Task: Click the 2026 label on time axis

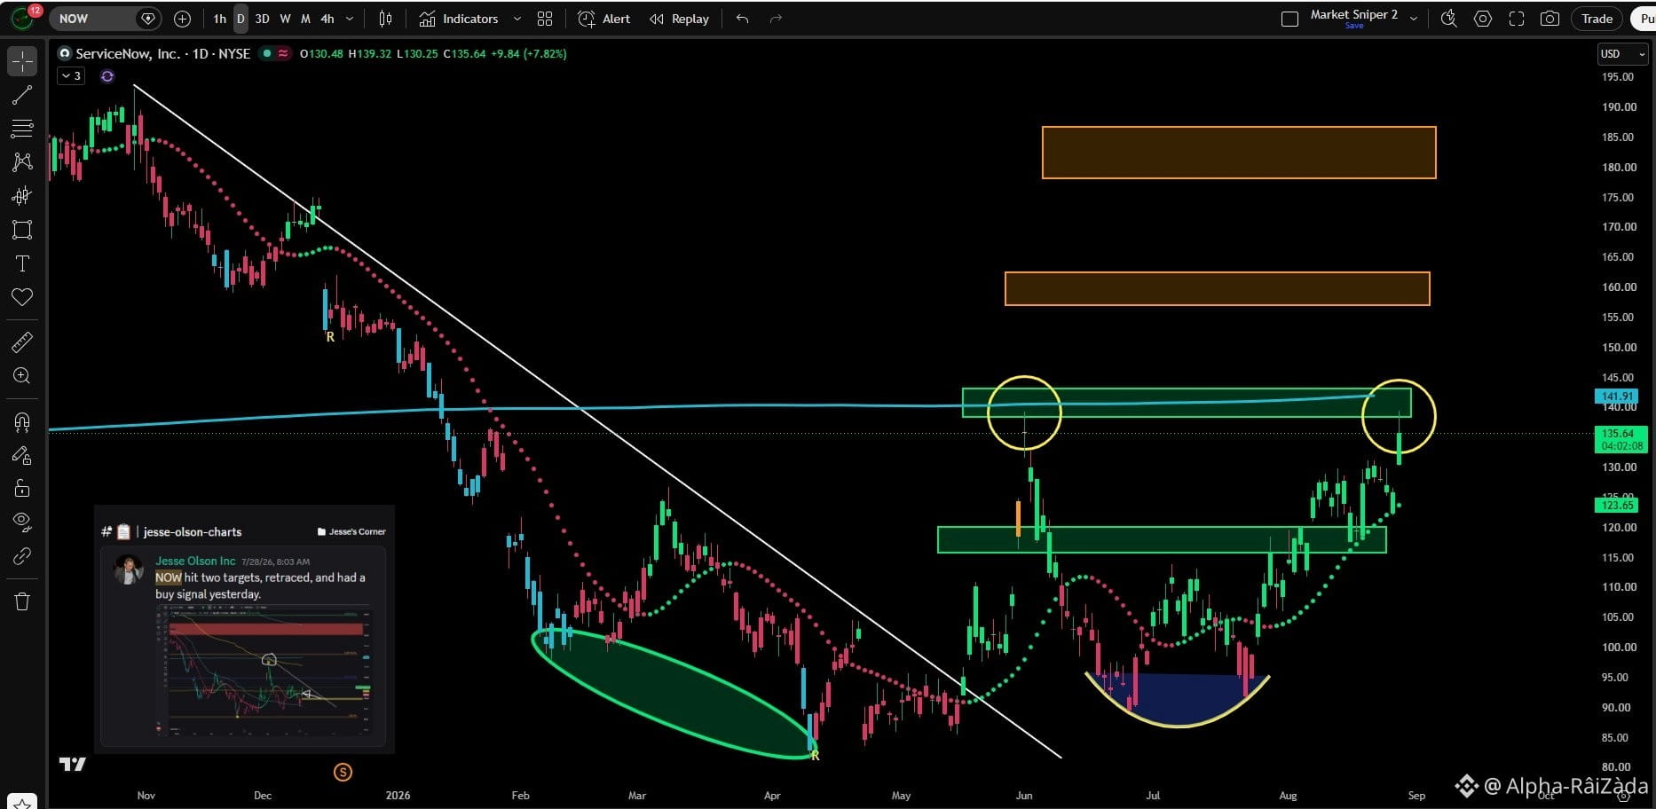Action: pyautogui.click(x=398, y=796)
